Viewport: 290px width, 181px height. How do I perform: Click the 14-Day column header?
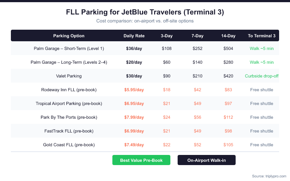tap(228, 36)
